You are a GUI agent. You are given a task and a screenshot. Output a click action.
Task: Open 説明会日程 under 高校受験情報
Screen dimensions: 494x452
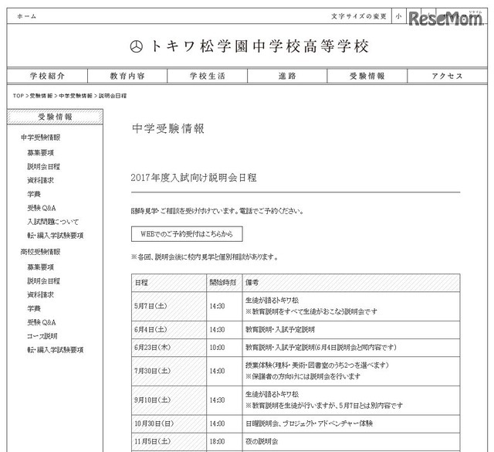pos(44,281)
